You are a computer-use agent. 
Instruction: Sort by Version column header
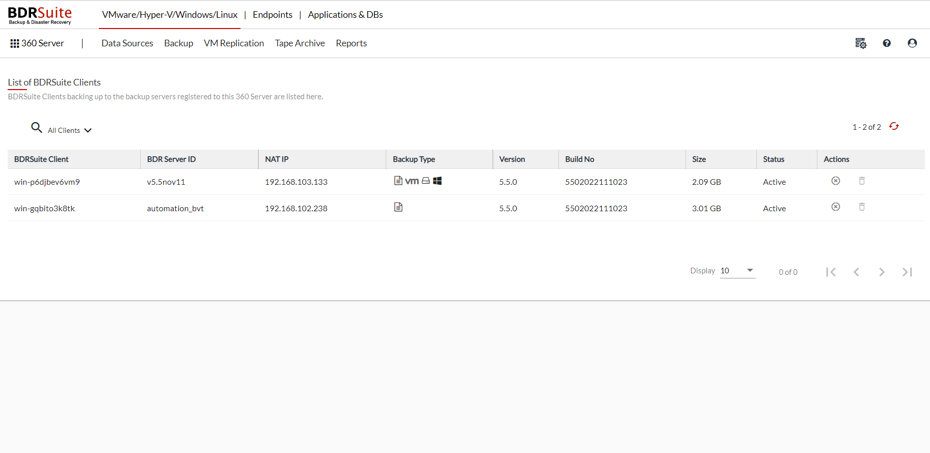click(x=512, y=159)
